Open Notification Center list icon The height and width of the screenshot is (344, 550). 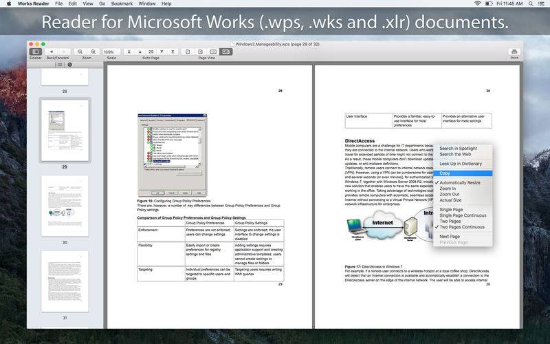pos(541,3)
